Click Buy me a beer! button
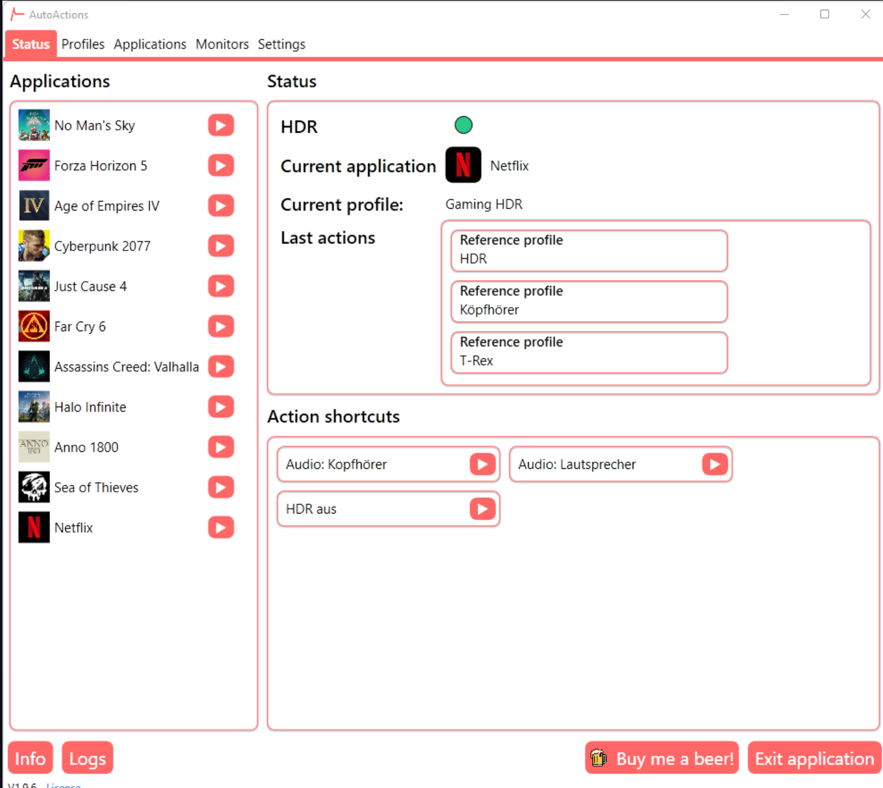This screenshot has width=883, height=788. 662,758
